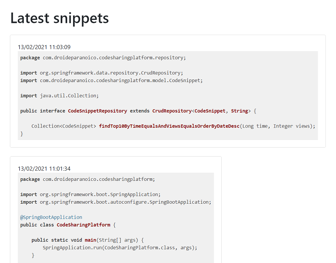Click the Collection<CodeSnippet> return type

point(64,126)
